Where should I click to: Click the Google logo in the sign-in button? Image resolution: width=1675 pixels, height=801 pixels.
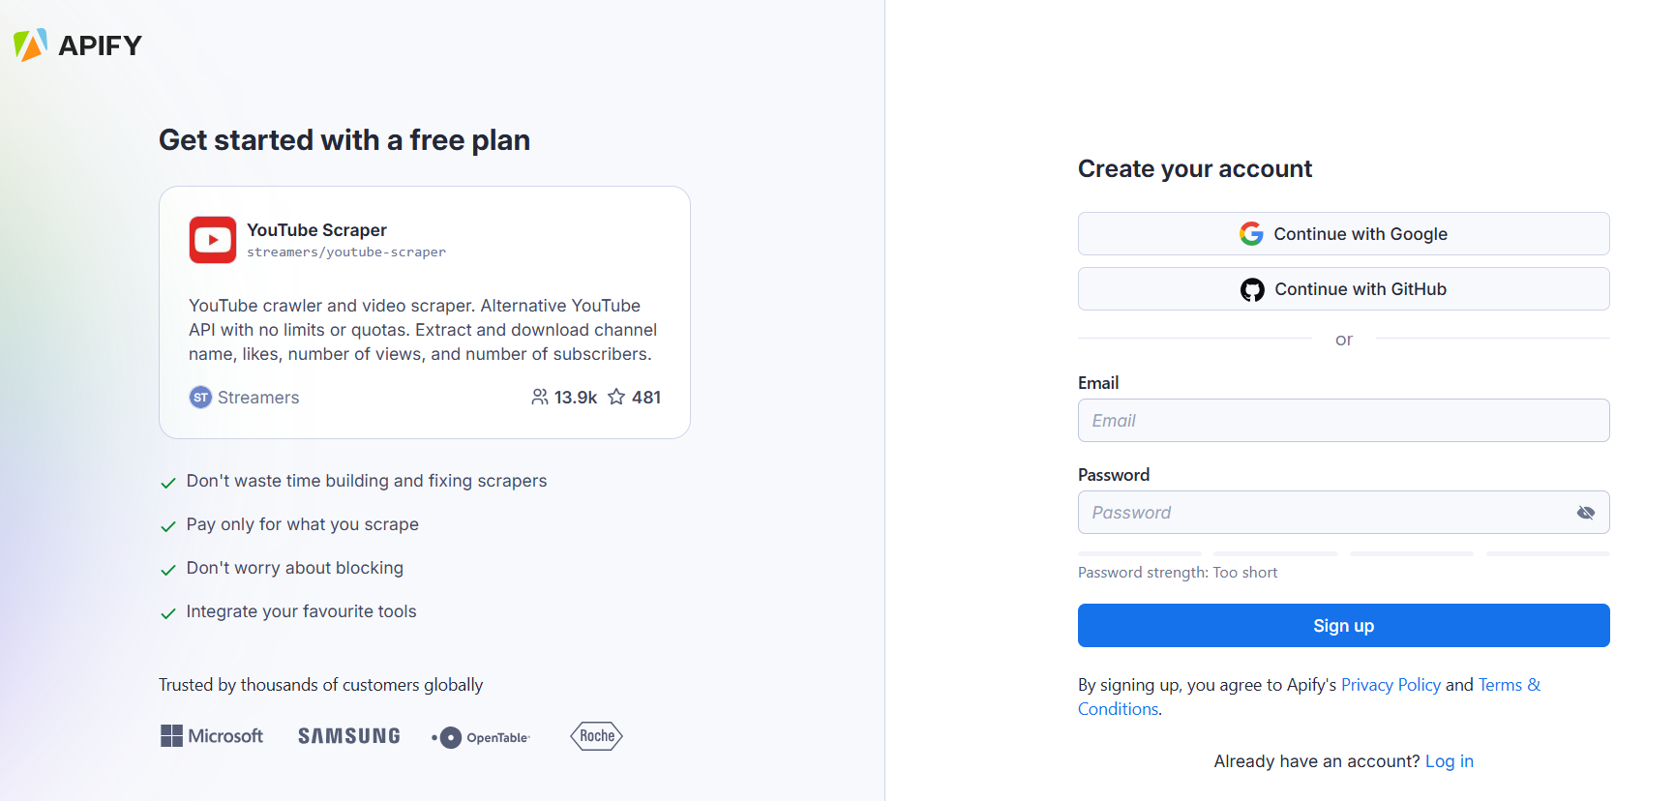[1251, 233]
